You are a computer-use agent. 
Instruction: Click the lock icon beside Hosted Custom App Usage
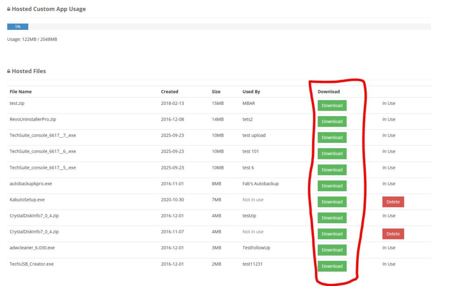coord(9,9)
